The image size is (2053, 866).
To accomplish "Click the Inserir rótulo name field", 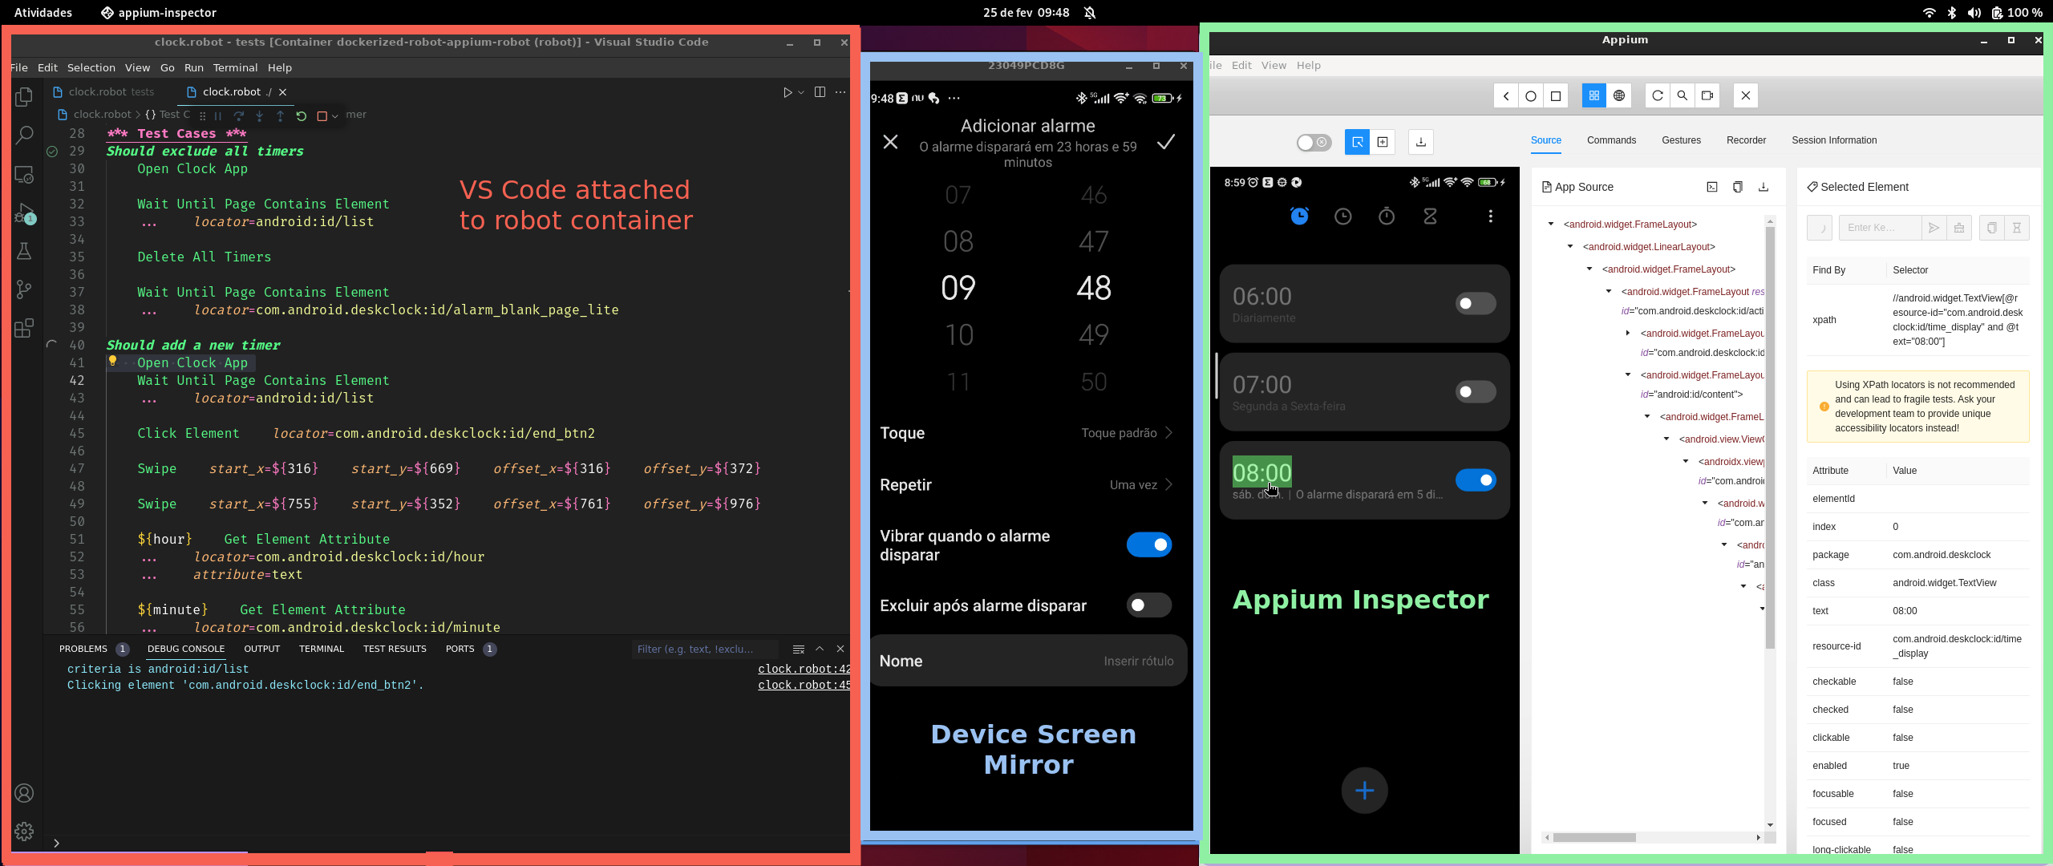I will pyautogui.click(x=1137, y=662).
